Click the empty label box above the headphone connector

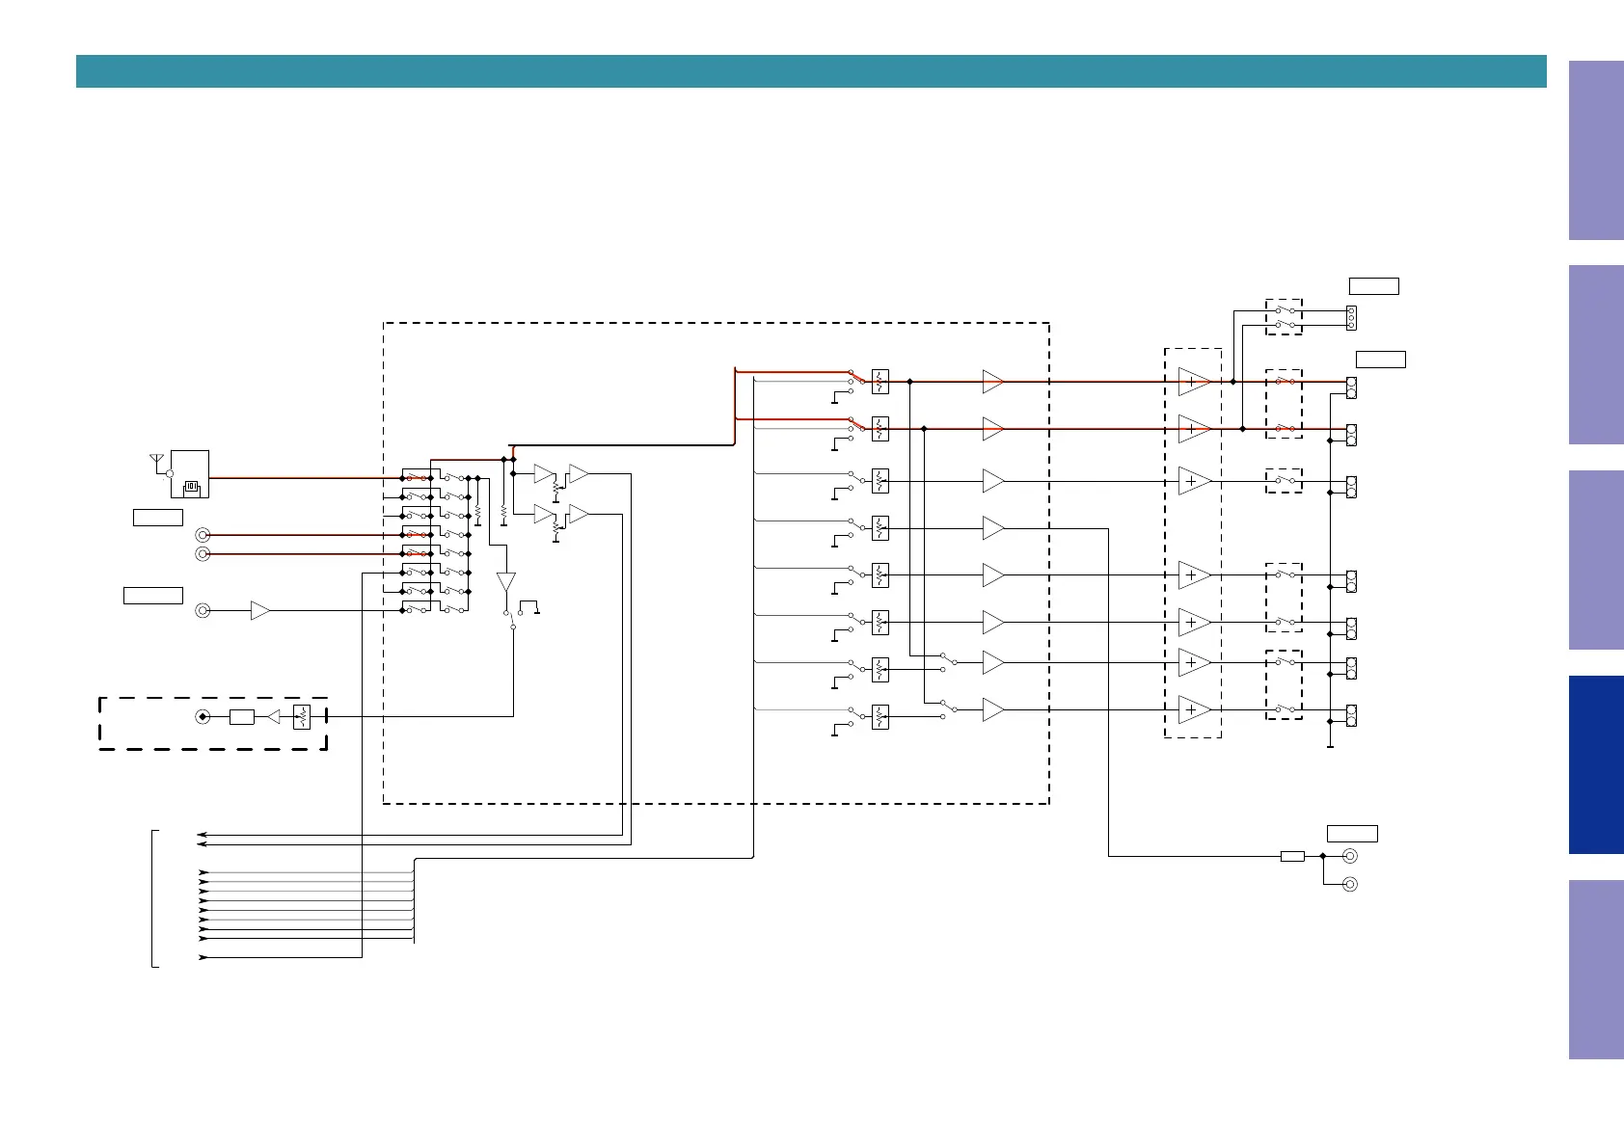pos(1373,285)
